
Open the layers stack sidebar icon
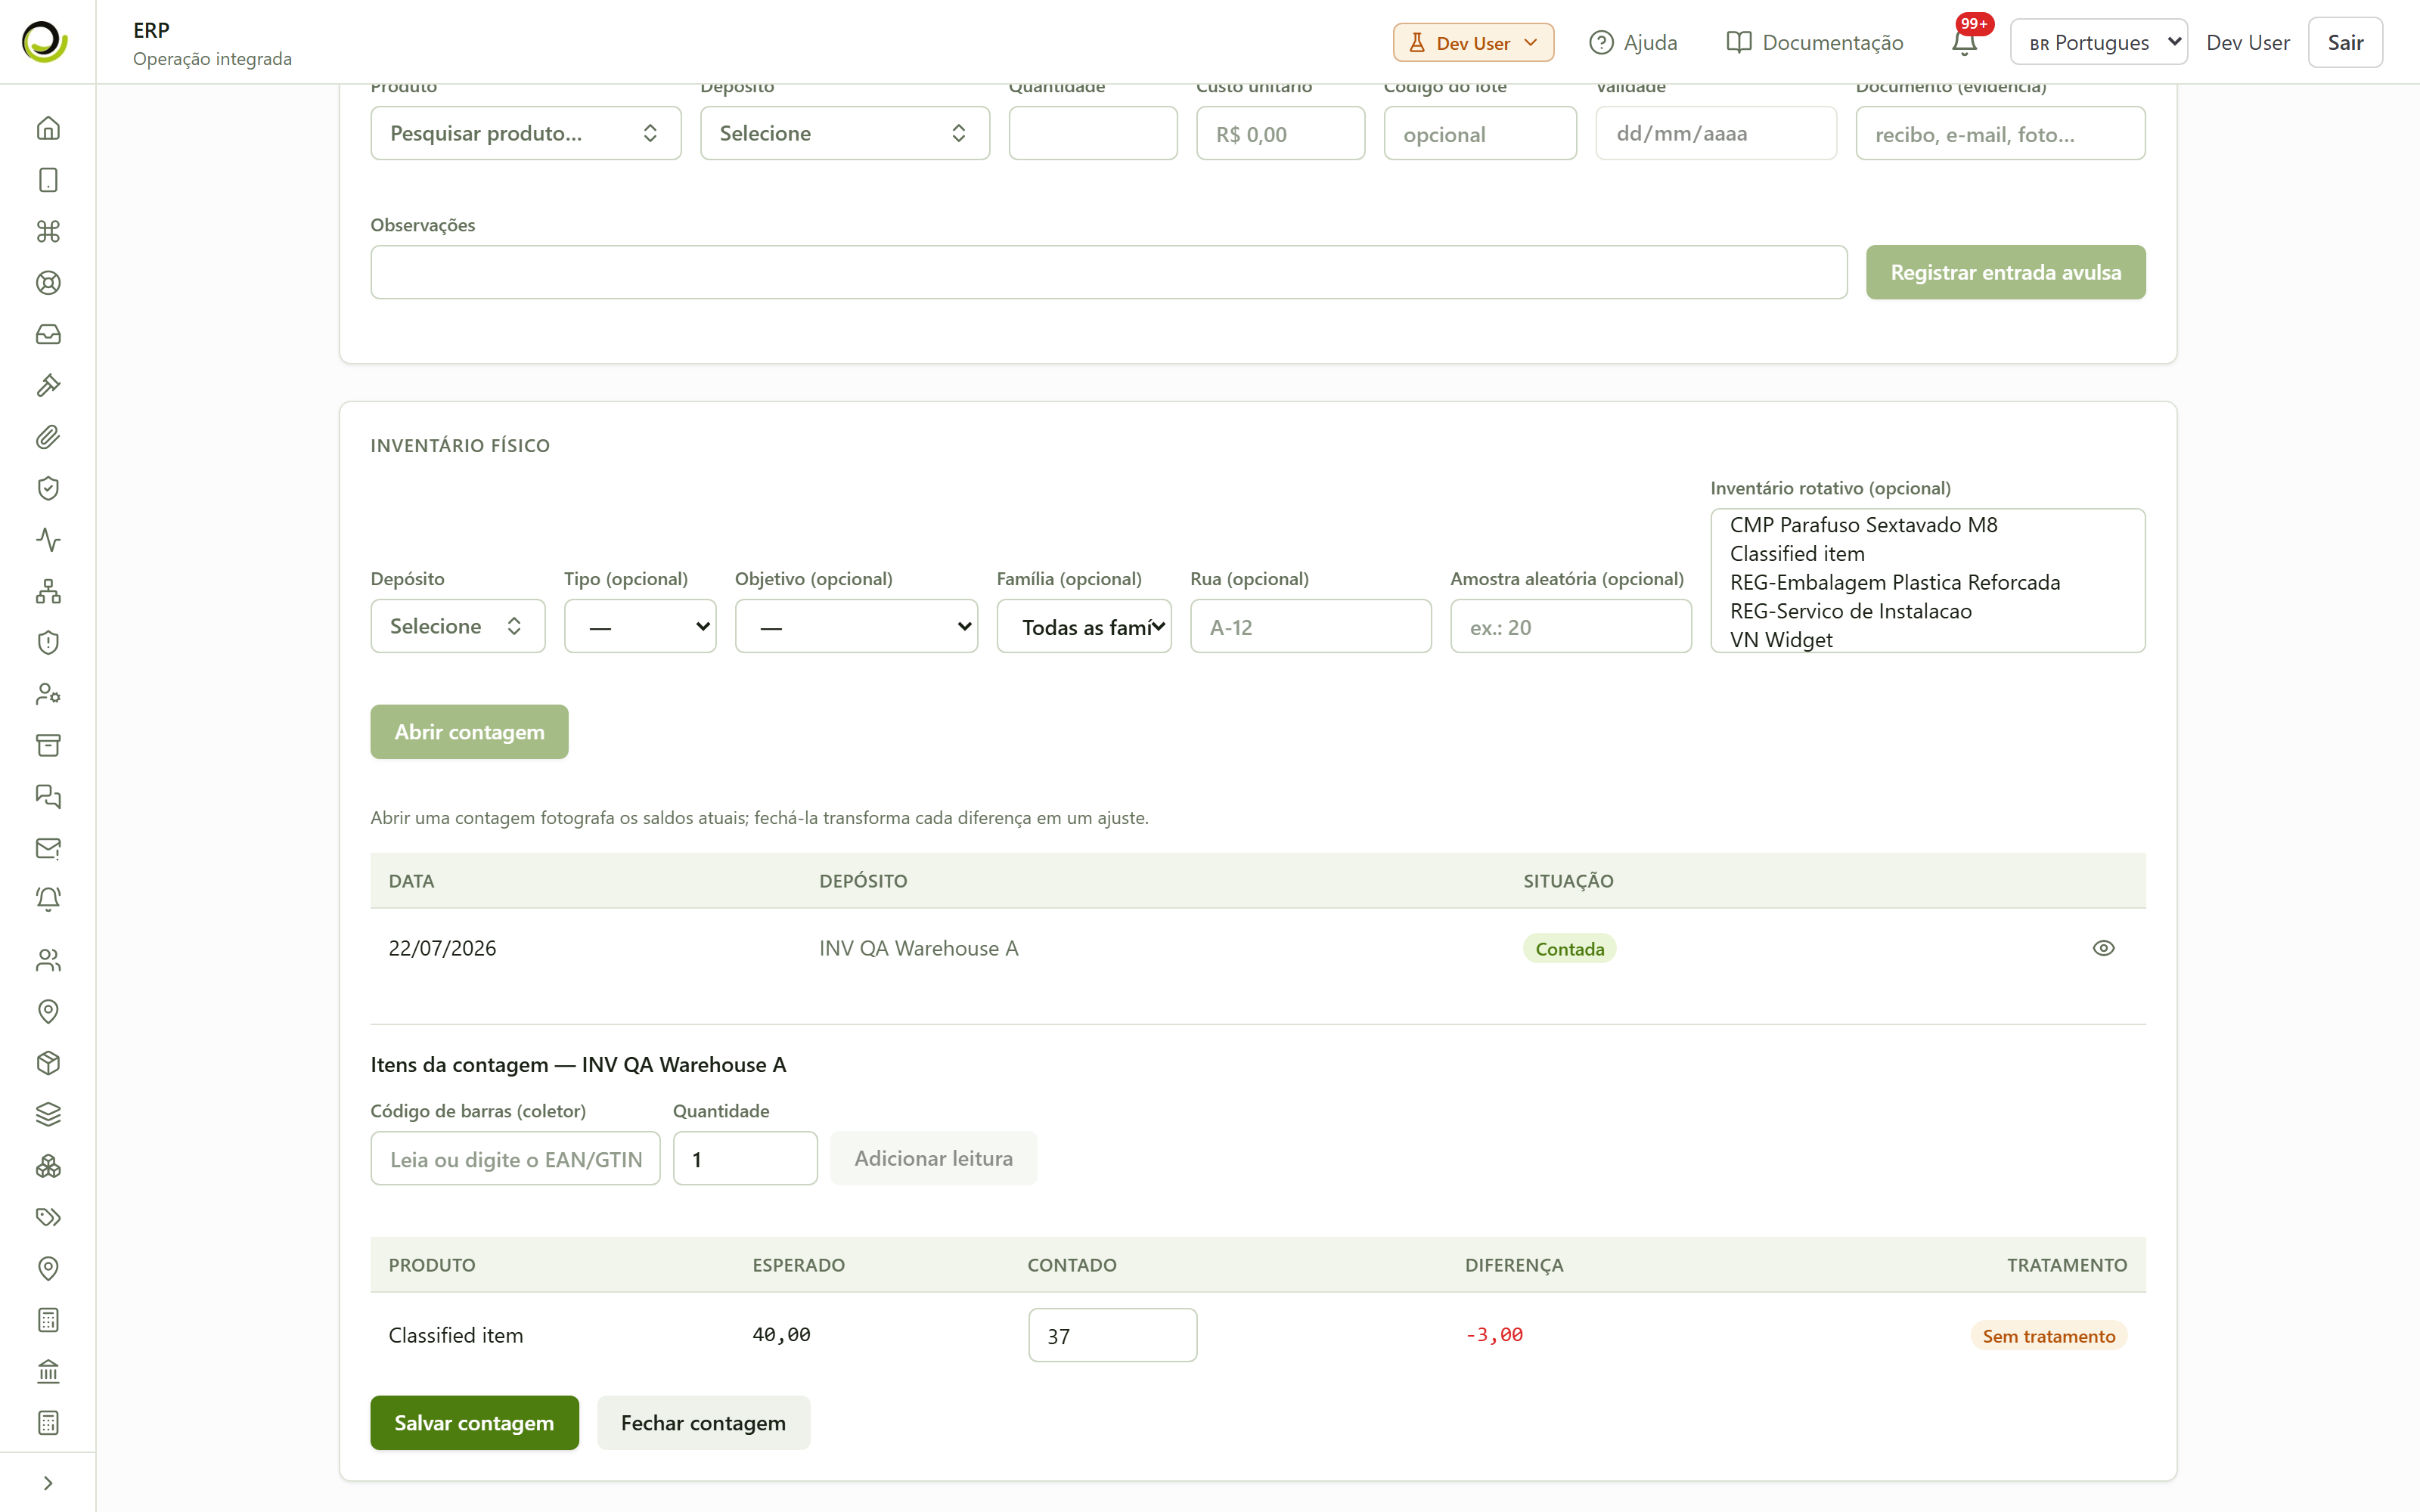point(48,1114)
